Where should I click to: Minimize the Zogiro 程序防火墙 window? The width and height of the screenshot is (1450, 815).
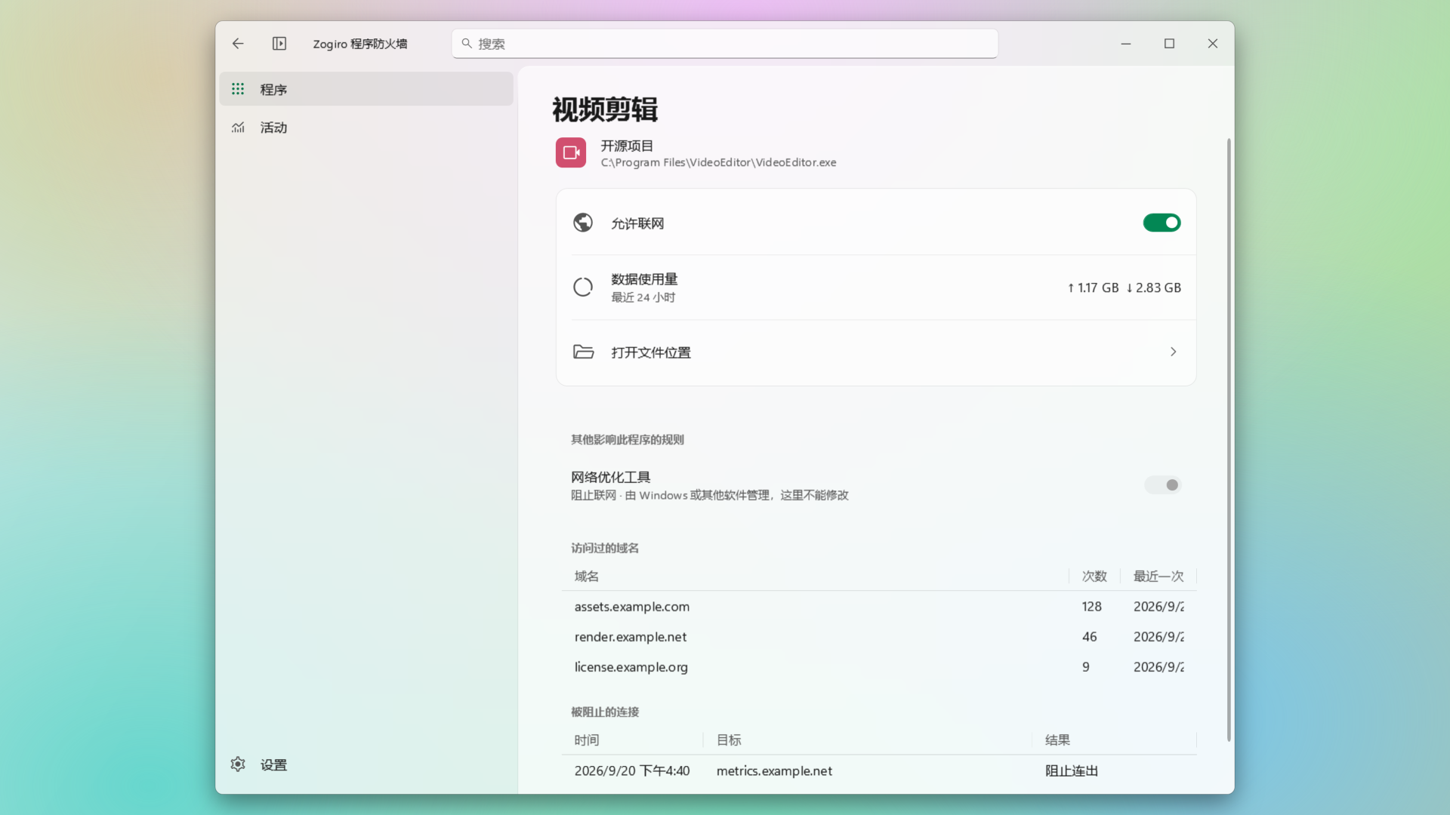pos(1126,44)
